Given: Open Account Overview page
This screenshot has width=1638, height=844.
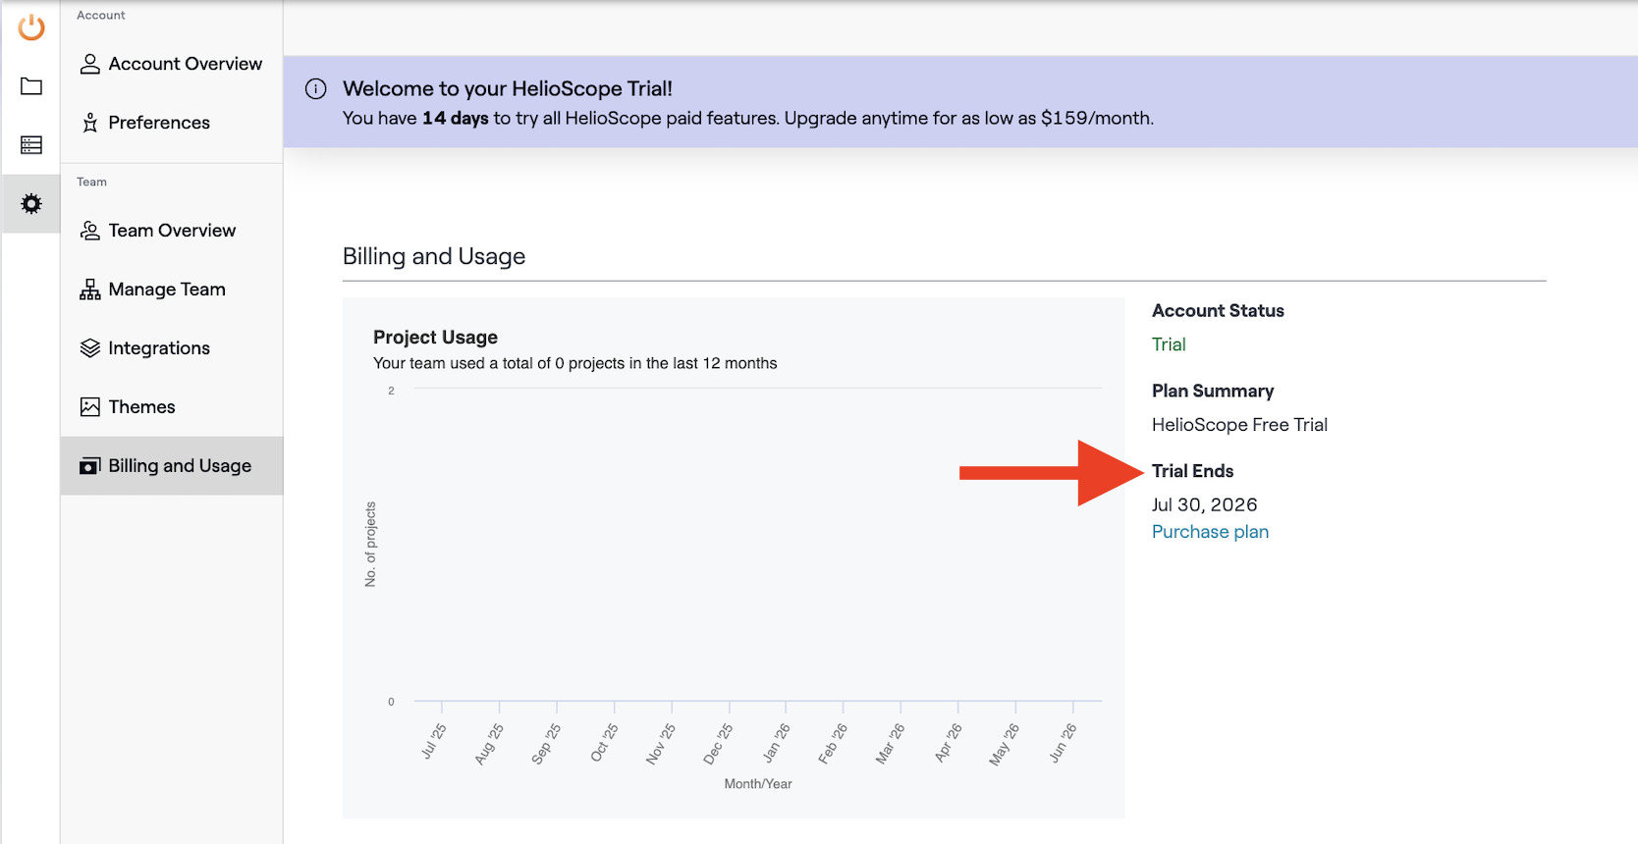Looking at the screenshot, I should pyautogui.click(x=172, y=64).
